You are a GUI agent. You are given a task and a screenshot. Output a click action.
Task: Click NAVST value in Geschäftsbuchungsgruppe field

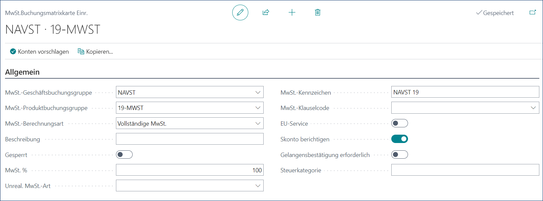tap(127, 93)
